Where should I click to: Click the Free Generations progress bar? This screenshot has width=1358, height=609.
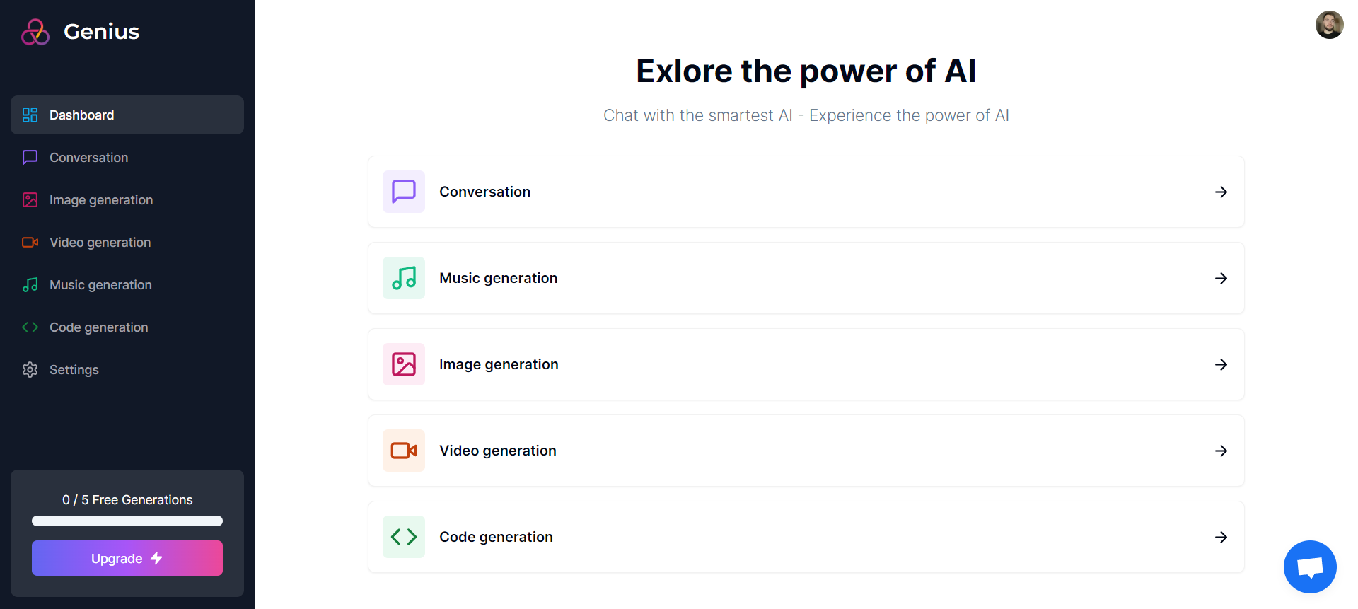[x=127, y=521]
